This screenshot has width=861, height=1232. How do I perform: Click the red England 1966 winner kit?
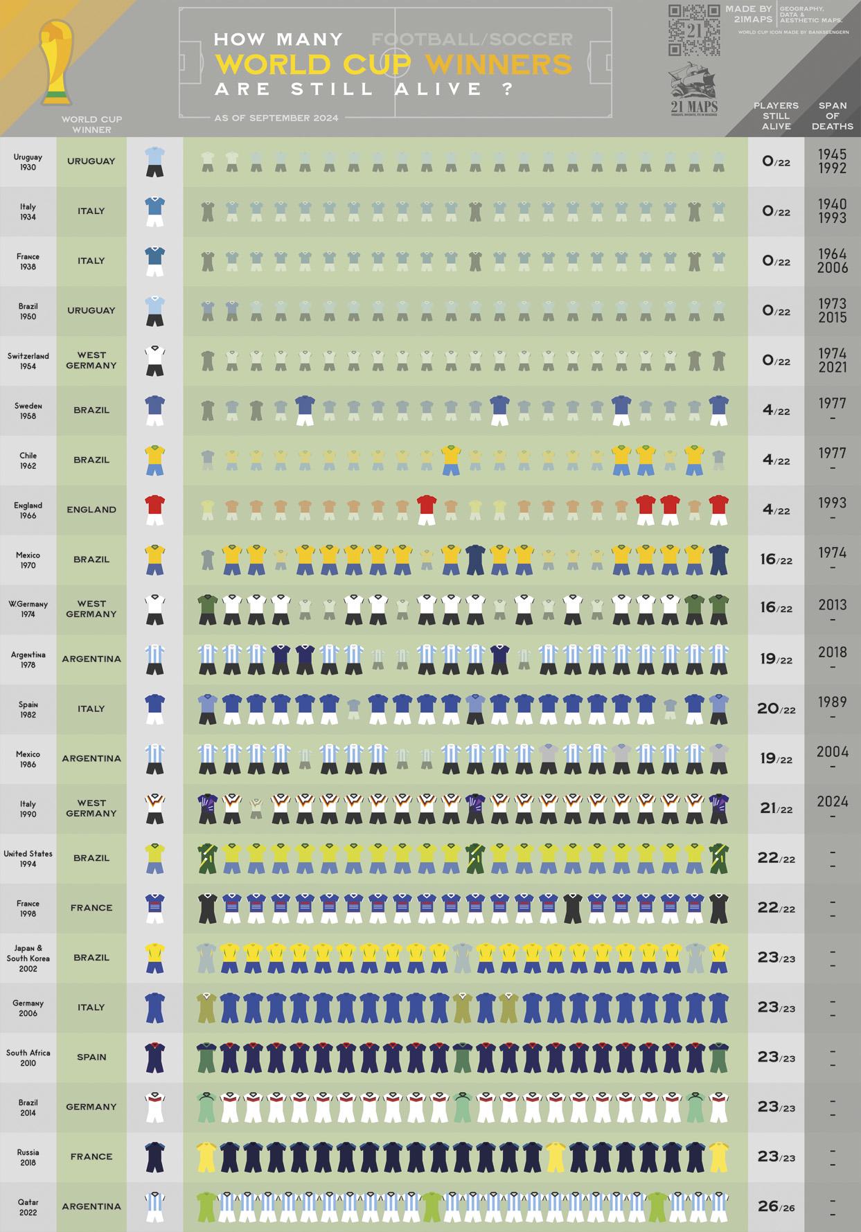(155, 510)
